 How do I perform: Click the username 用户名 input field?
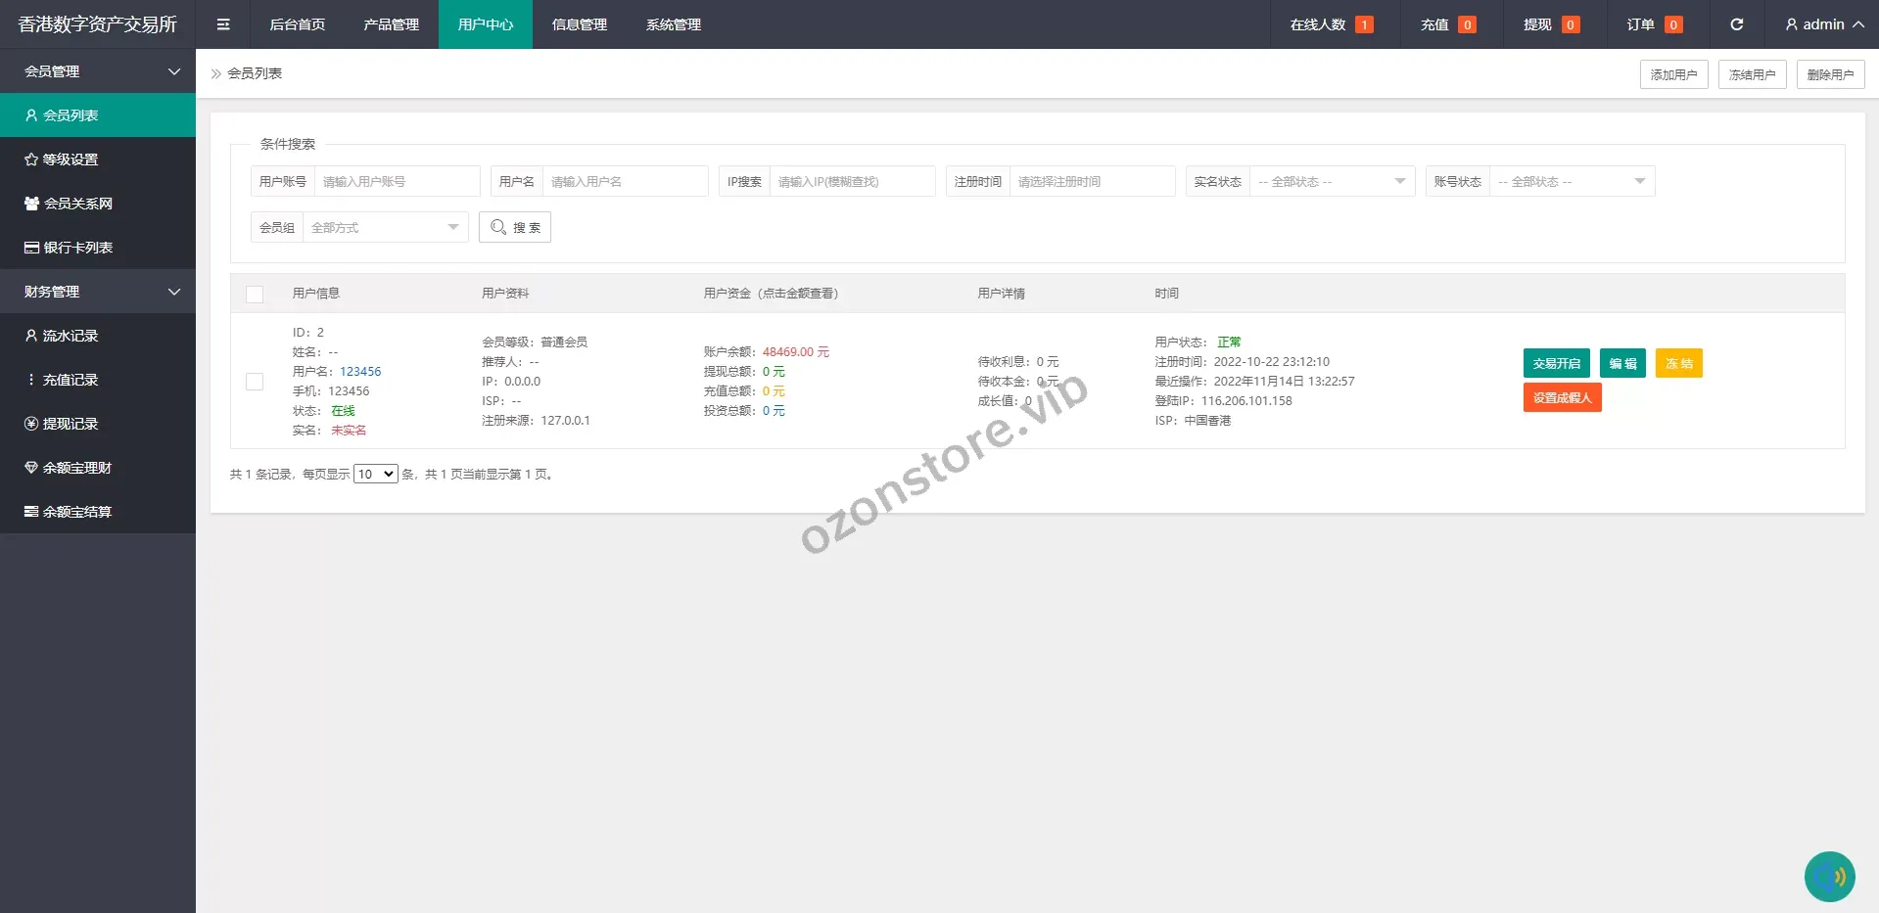click(x=625, y=182)
